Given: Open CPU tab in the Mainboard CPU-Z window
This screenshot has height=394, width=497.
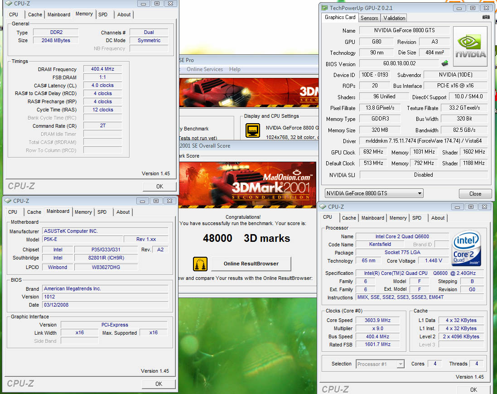Looking at the screenshot, I should click(x=13, y=212).
